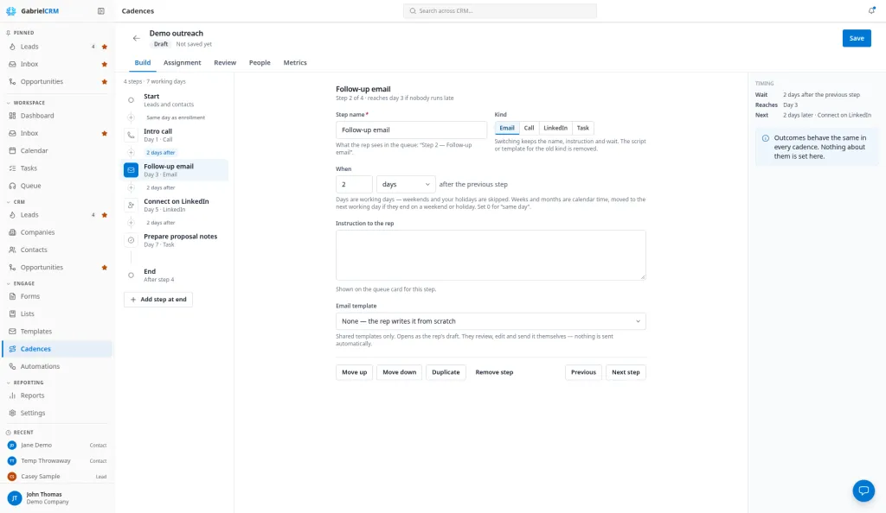Open Automations in sidebar
Screen dimensions: 886x513
click(56, 366)
